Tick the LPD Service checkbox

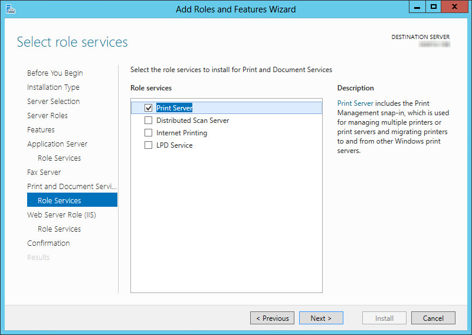(149, 145)
